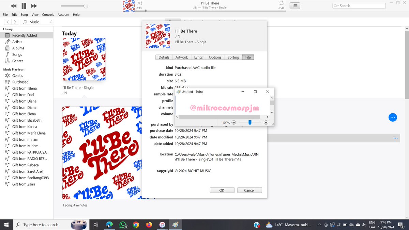Go back with the navigation arrow
Image resolution: width=409 pixels, height=230 pixels.
click(x=8, y=22)
